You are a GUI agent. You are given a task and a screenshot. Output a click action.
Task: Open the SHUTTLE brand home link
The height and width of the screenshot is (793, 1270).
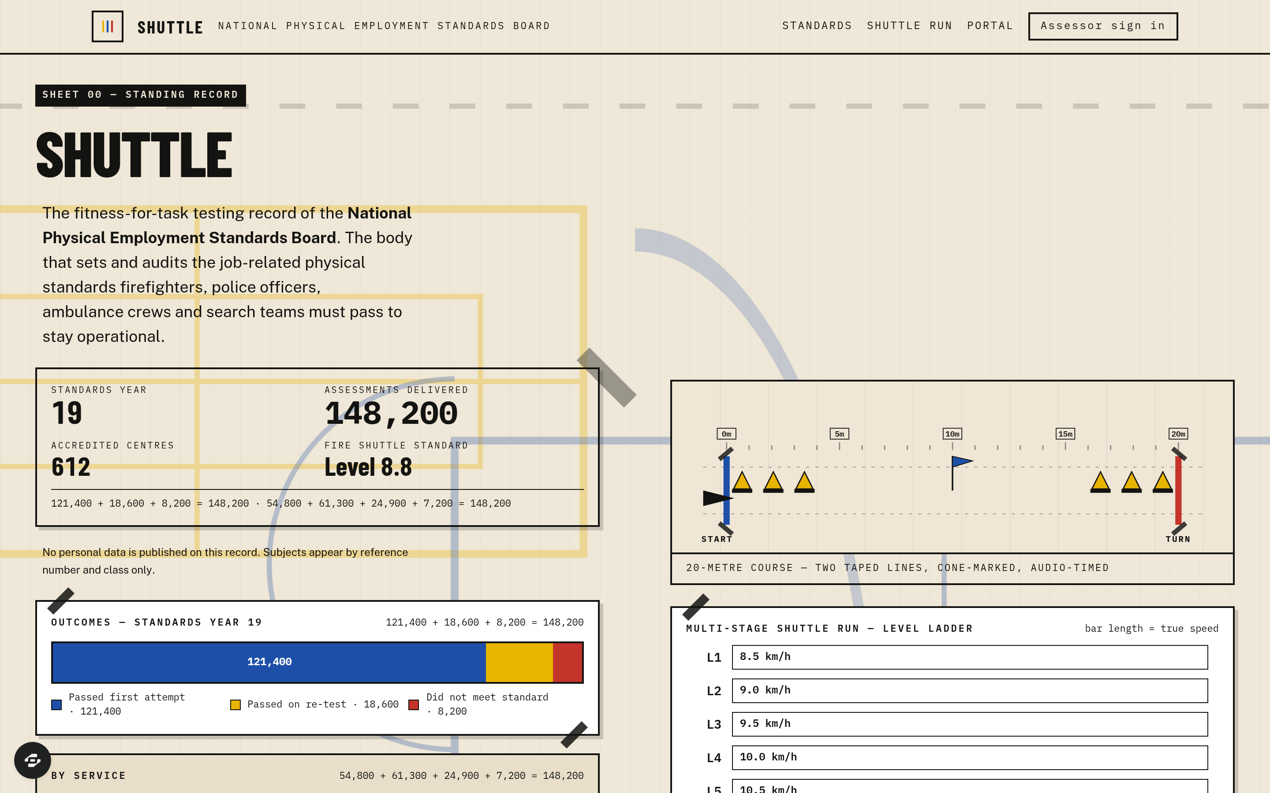coord(170,27)
